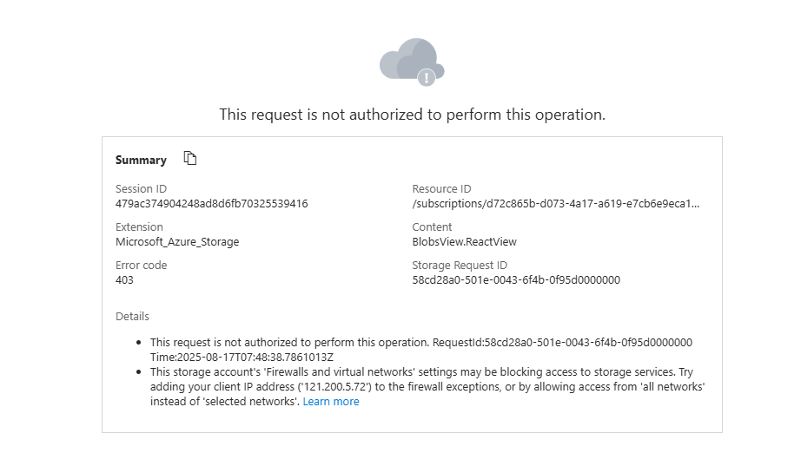Click the Details section label
The image size is (801, 453).
pyautogui.click(x=132, y=317)
